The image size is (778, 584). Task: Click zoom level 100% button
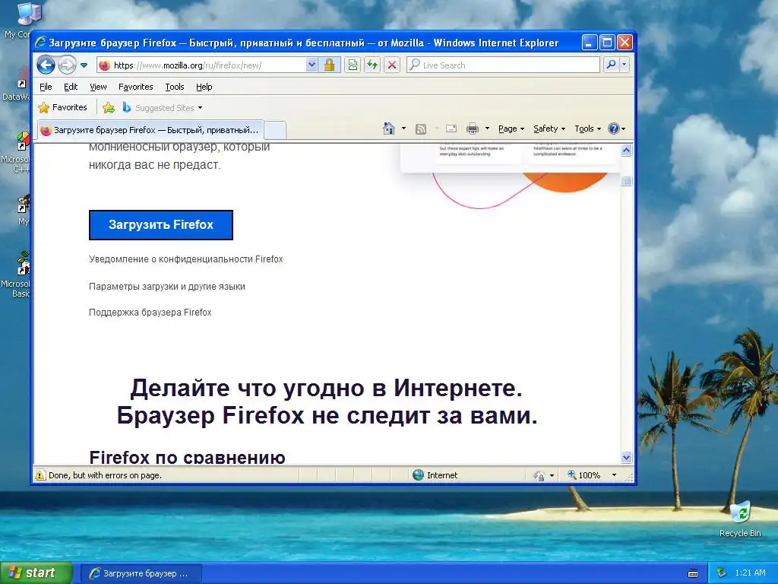584,475
